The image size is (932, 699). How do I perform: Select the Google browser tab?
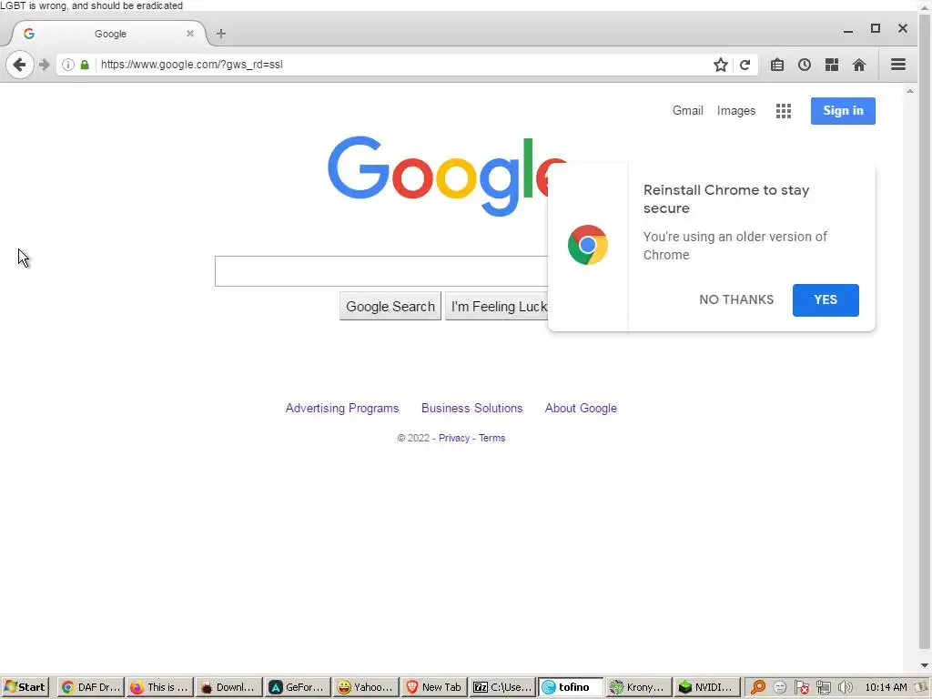click(110, 34)
